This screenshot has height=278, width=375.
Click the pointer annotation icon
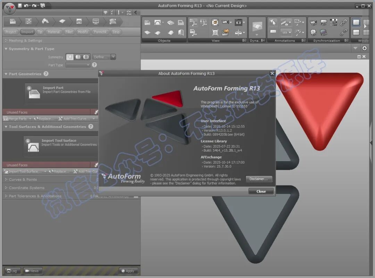[273, 23]
